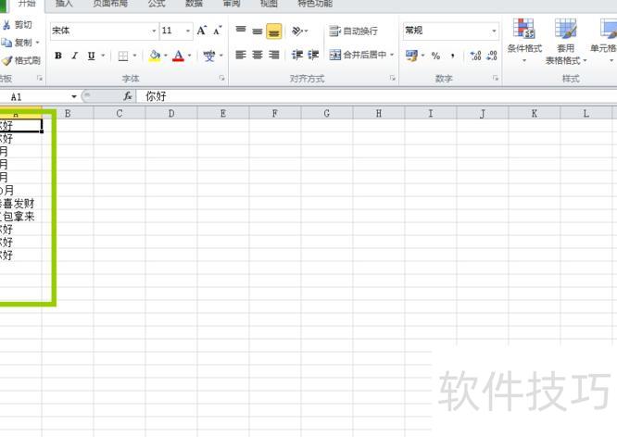Select cell containing 喜发财
The image size is (617, 437).
pos(20,204)
